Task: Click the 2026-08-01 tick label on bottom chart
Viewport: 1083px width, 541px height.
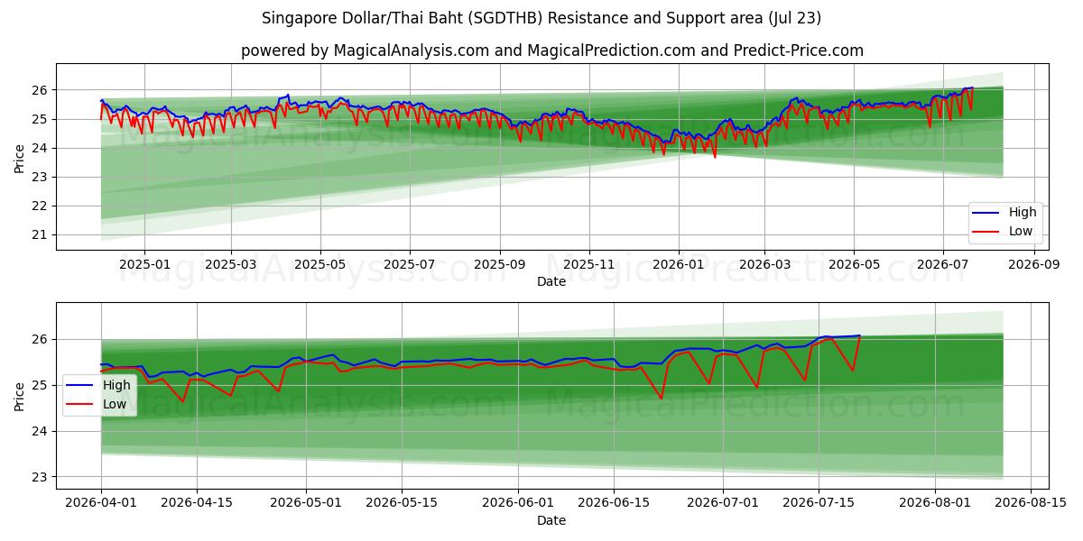Action: pyautogui.click(x=935, y=504)
